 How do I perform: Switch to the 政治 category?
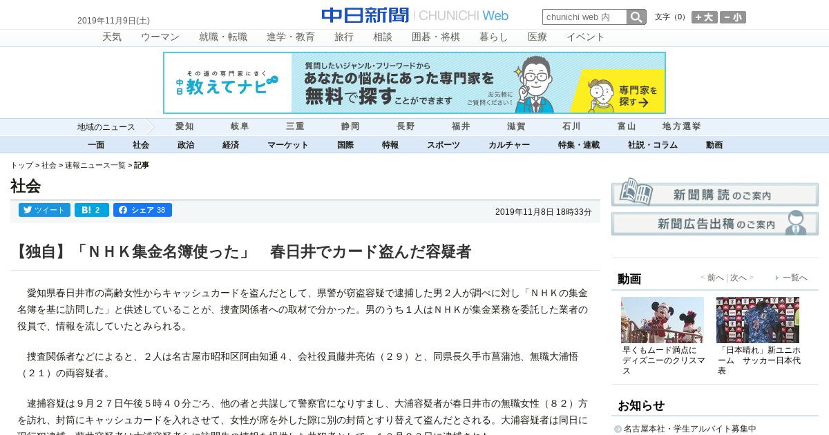[x=186, y=145]
